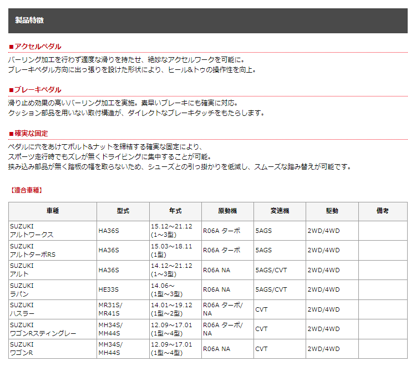
Task: Click 2WD/4WD in the ワゴンRスティングレー row
Action: point(324,329)
